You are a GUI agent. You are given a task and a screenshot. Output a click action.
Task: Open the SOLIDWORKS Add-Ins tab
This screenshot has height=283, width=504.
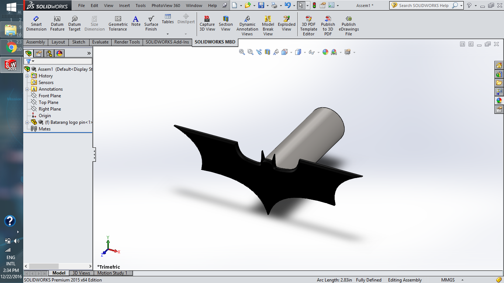167,42
